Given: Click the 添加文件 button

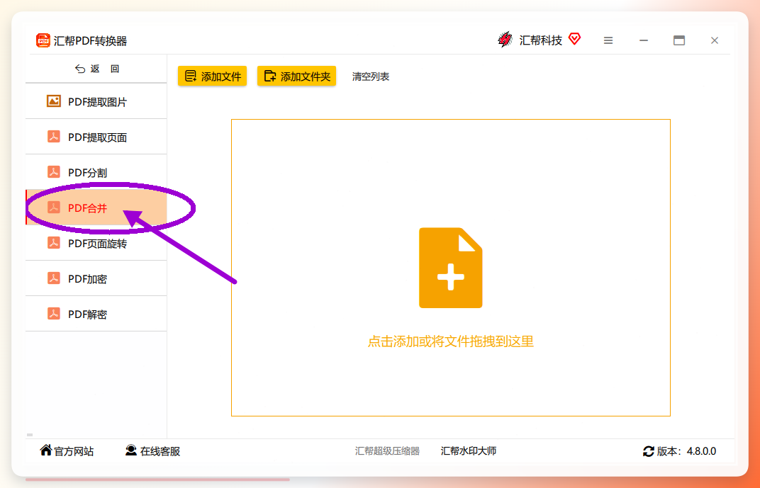Looking at the screenshot, I should coord(212,76).
